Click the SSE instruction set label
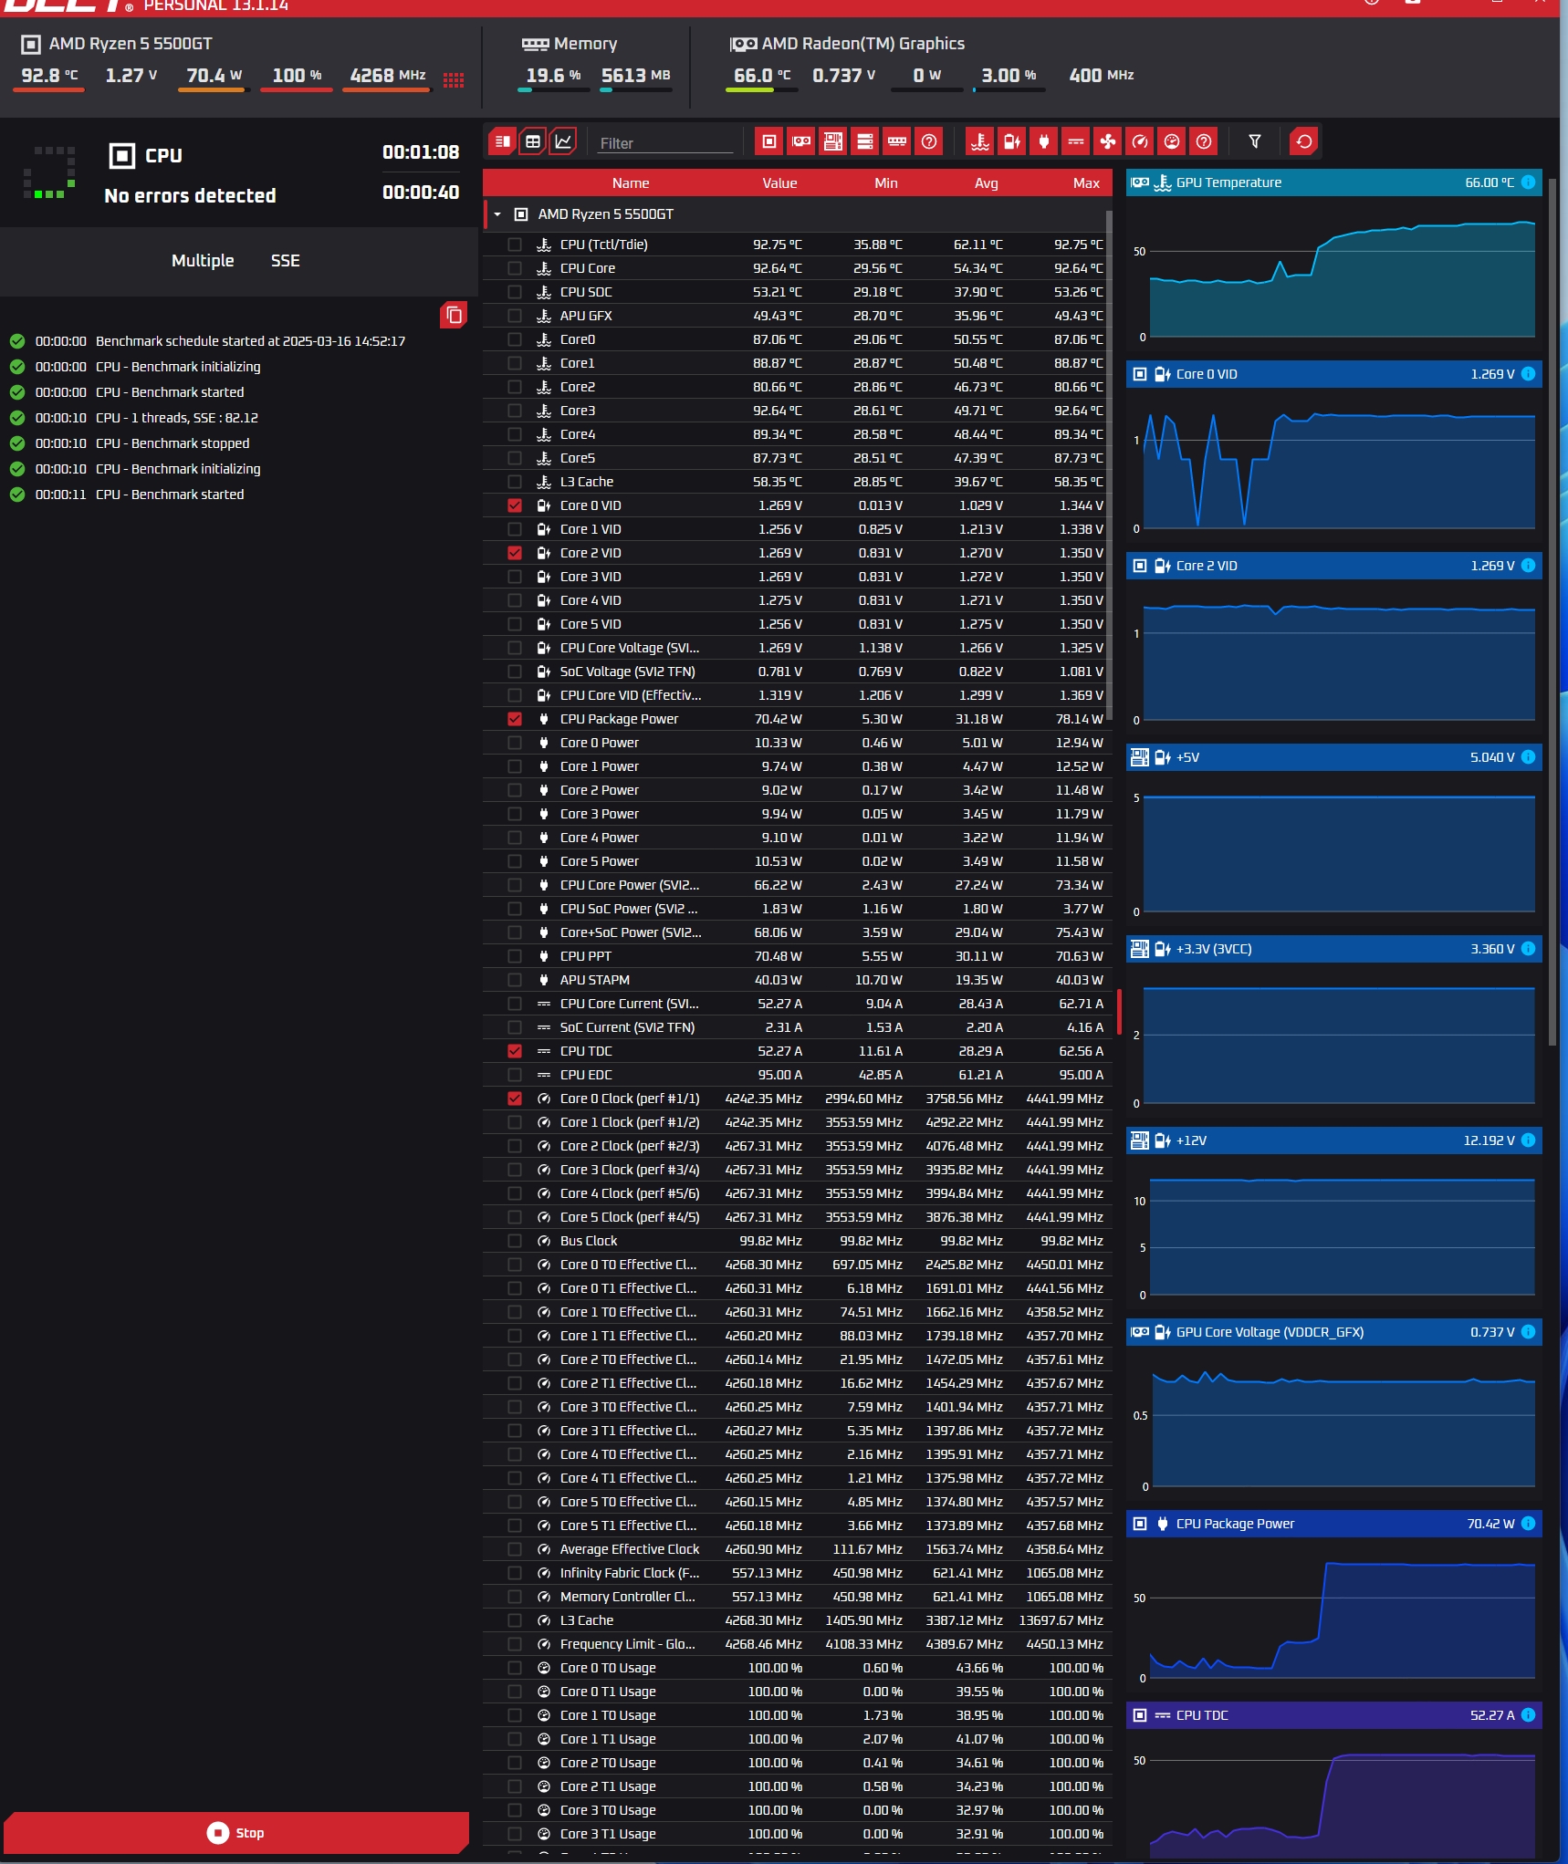1568x1864 pixels. pyautogui.click(x=285, y=261)
